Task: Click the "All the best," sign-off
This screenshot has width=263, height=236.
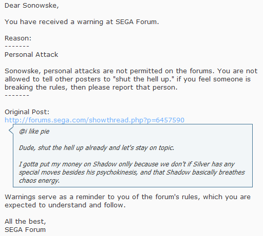Action: point(25,222)
